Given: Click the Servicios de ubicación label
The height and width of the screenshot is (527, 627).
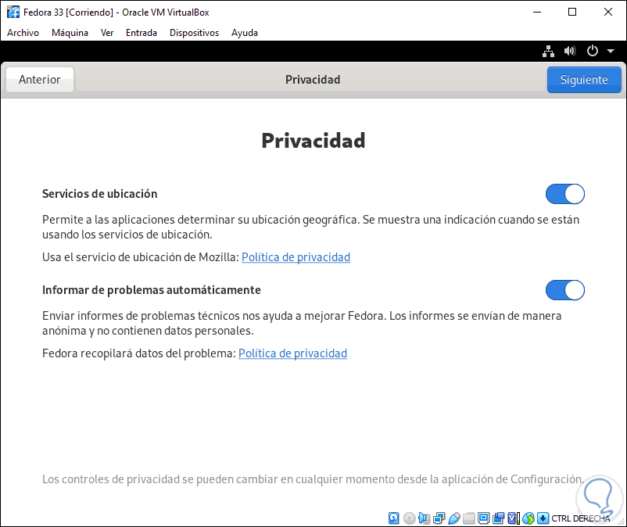Looking at the screenshot, I should [x=99, y=194].
